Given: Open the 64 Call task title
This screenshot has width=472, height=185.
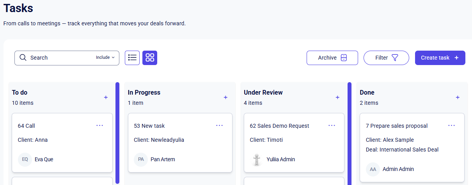Looking at the screenshot, I should 27,126.
